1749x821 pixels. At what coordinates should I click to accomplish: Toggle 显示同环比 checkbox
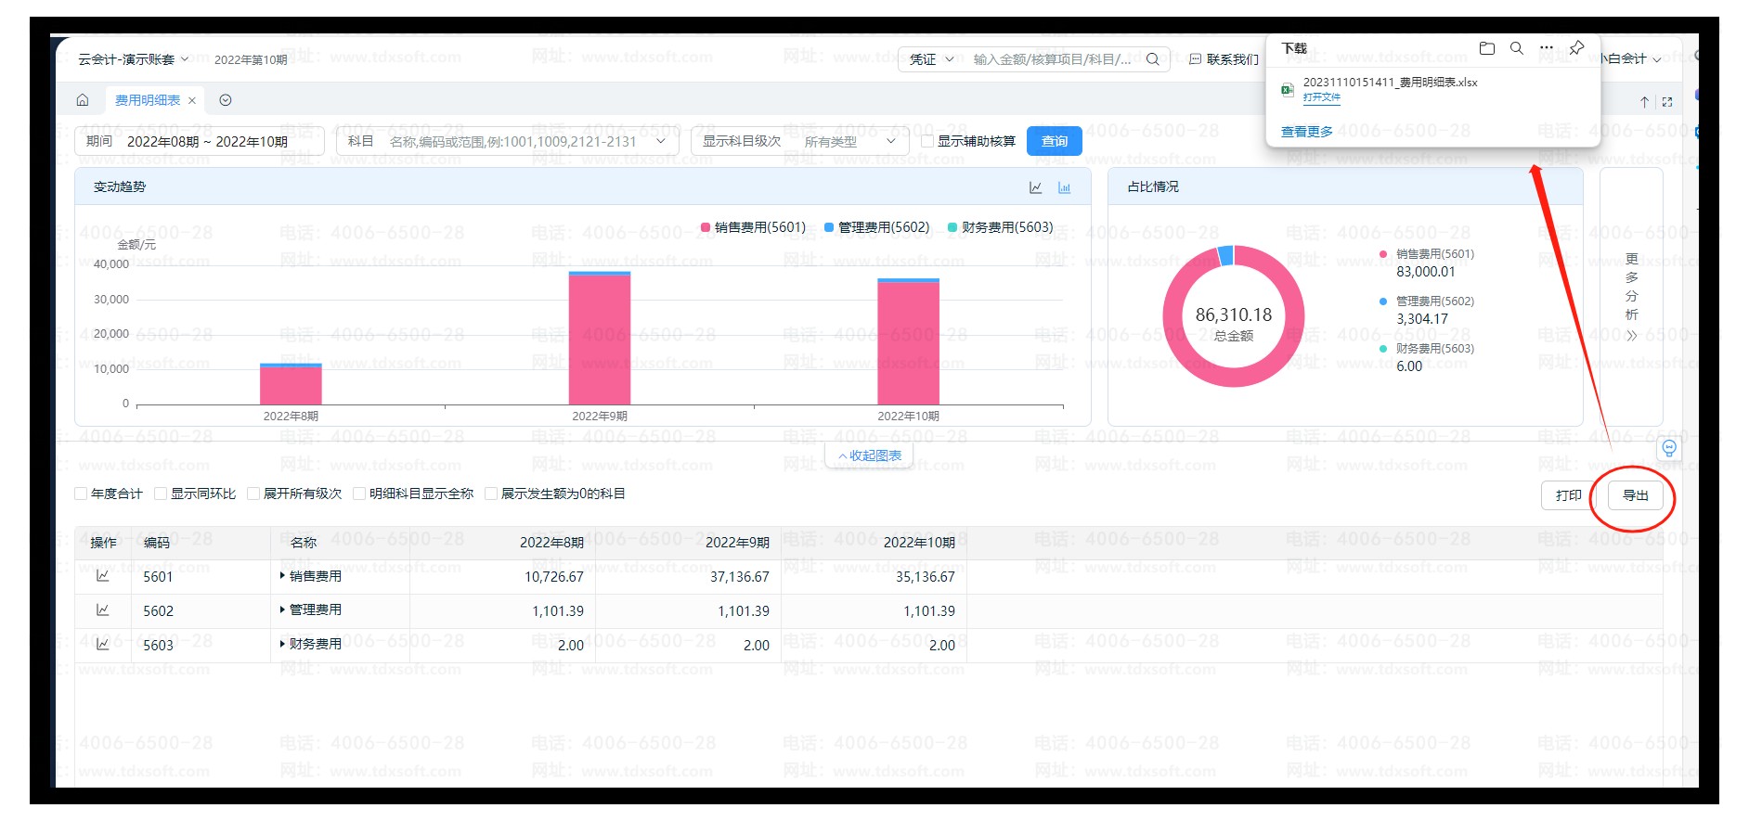(x=161, y=494)
